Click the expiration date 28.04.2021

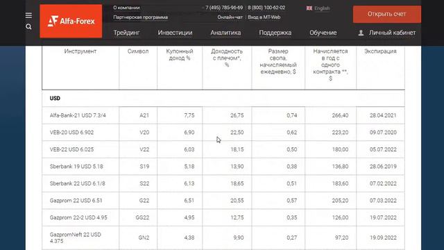[383, 115]
